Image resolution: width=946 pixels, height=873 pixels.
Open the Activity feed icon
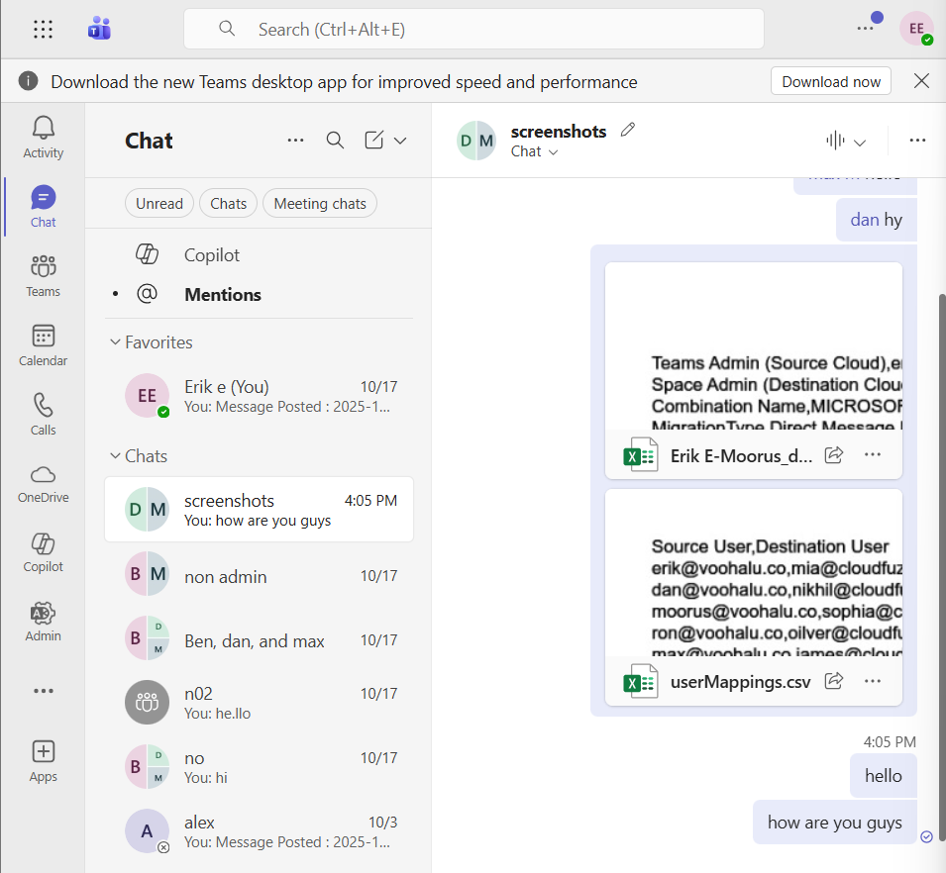tap(43, 137)
